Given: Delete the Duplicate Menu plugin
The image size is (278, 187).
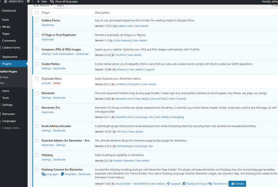Looking at the screenshot, I should 57,83.
